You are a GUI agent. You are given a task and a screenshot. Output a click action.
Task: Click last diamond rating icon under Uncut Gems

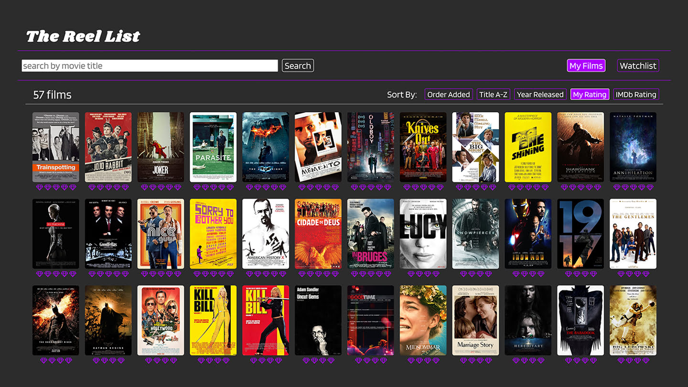(x=331, y=361)
